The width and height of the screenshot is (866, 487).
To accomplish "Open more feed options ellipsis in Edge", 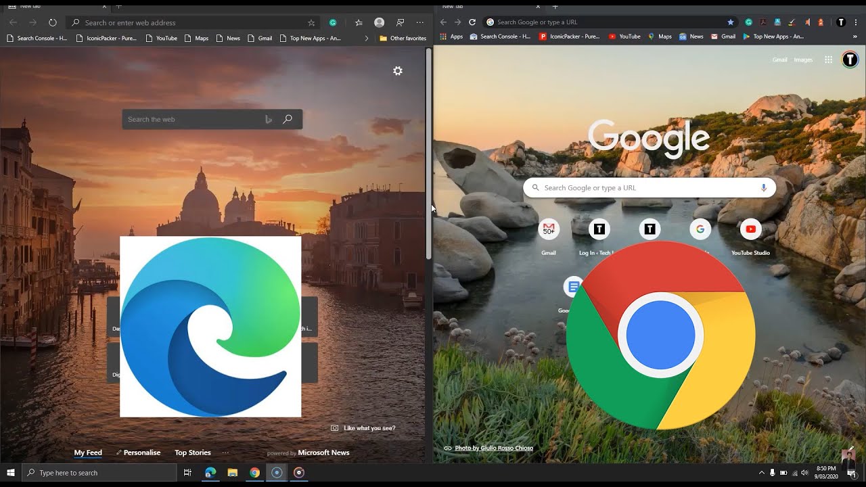I will click(225, 453).
